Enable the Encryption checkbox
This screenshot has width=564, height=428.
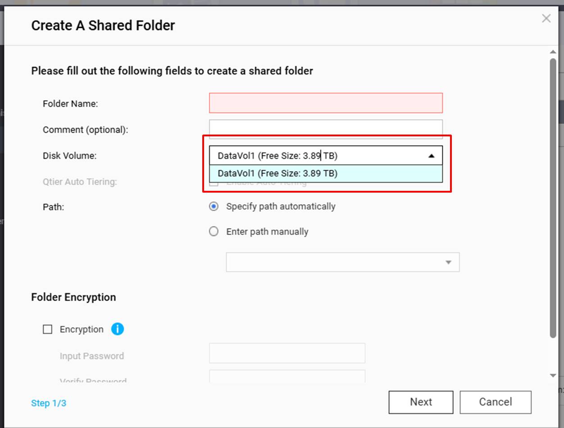[47, 329]
